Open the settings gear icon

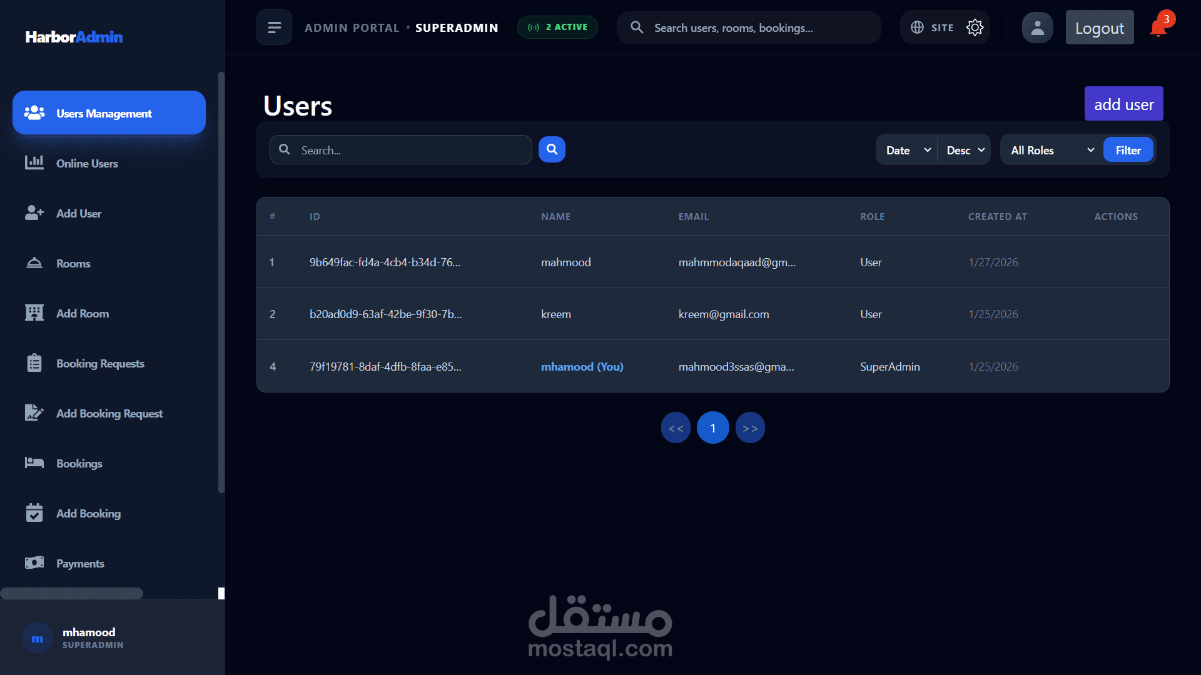(975, 27)
